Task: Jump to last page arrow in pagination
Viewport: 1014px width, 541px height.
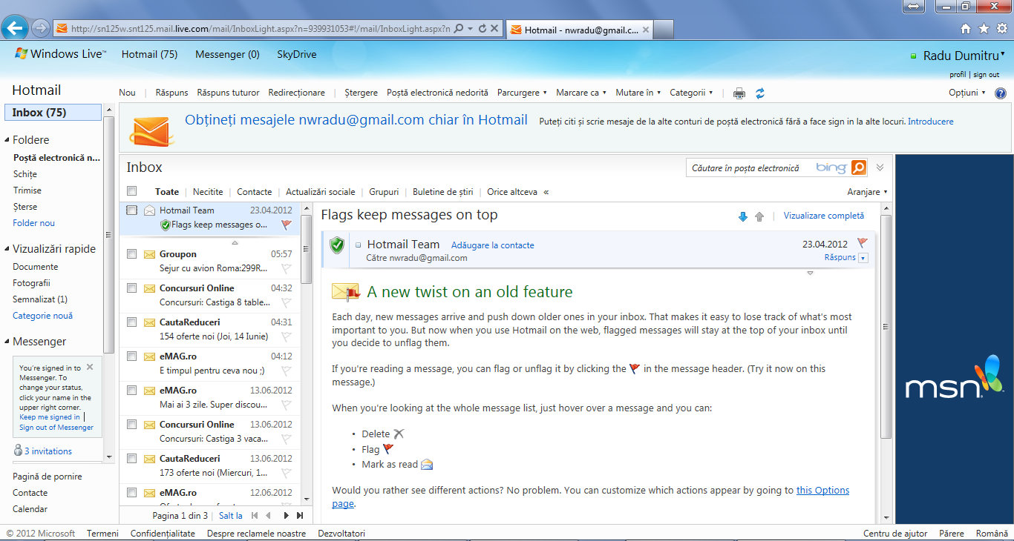Action: pos(300,516)
